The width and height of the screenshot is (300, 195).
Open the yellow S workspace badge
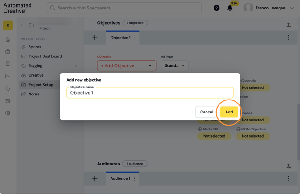tap(8, 25)
